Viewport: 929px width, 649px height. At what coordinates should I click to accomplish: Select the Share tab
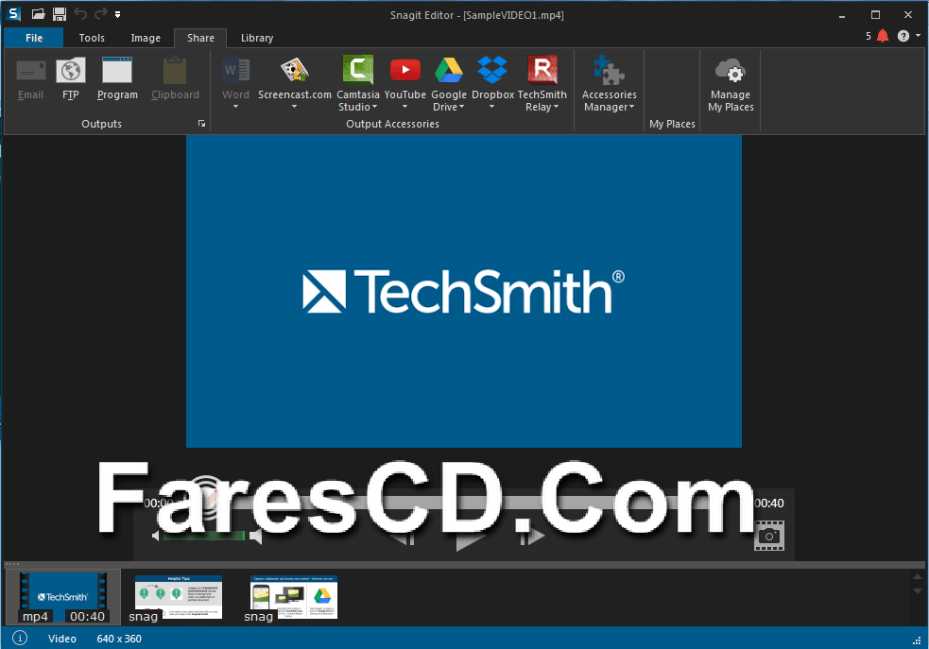(200, 38)
